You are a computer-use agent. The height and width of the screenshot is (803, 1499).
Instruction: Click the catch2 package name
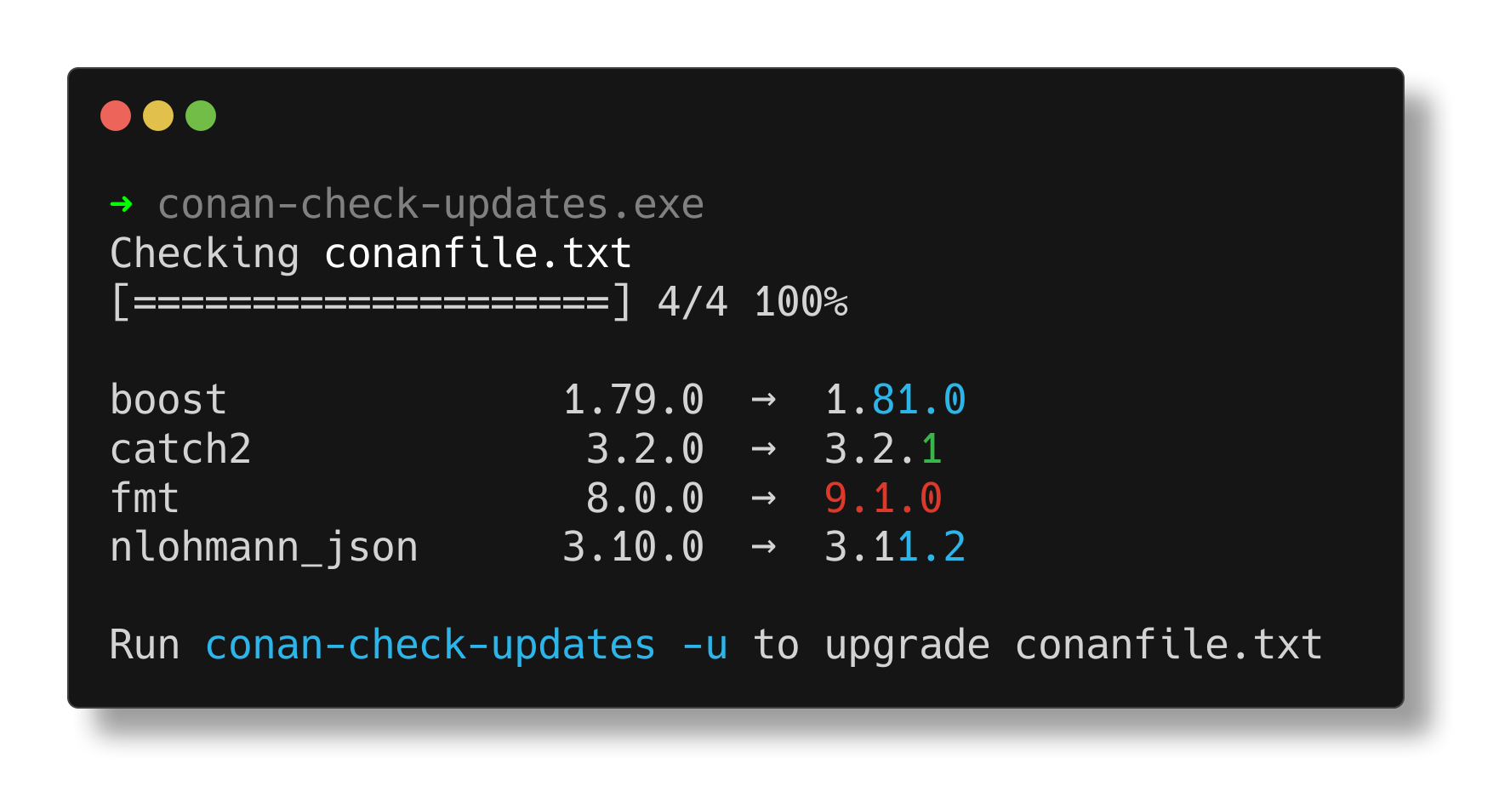180,449
